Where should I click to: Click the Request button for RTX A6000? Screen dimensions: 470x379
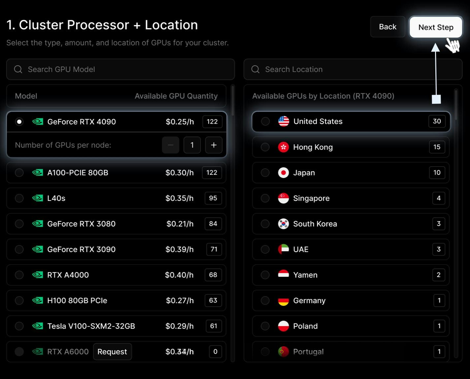(x=112, y=352)
